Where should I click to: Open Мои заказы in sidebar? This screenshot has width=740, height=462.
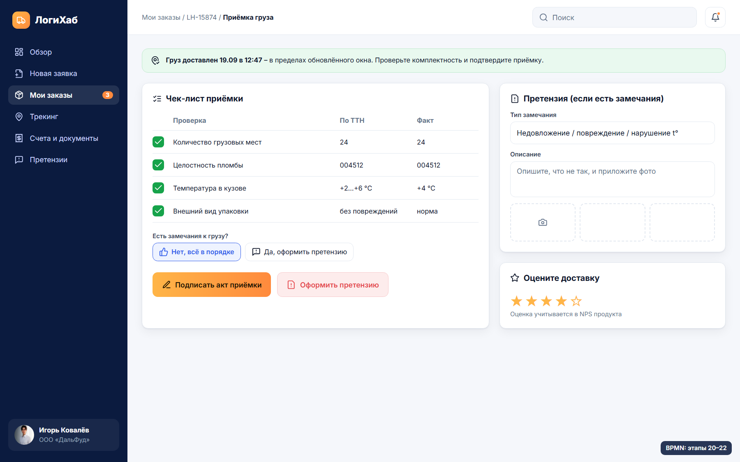tap(64, 95)
